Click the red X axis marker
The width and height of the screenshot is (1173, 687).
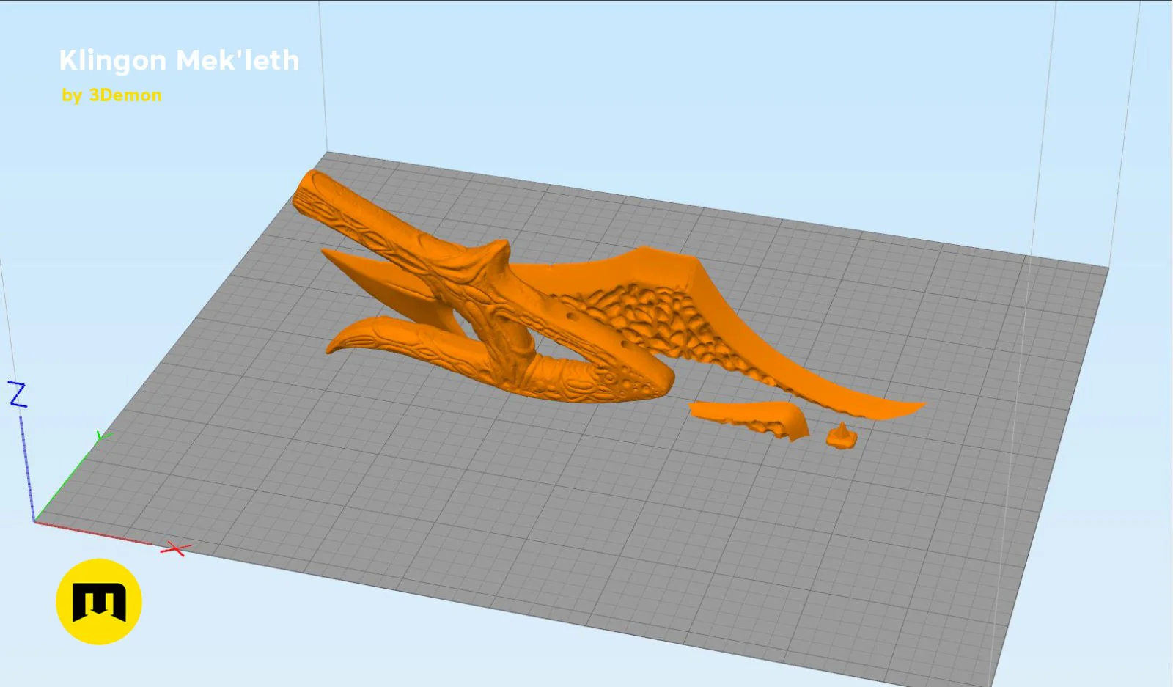point(176,548)
